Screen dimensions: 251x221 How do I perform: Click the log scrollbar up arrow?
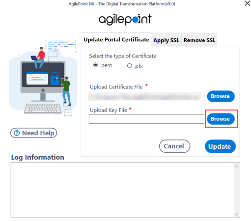pos(236,166)
